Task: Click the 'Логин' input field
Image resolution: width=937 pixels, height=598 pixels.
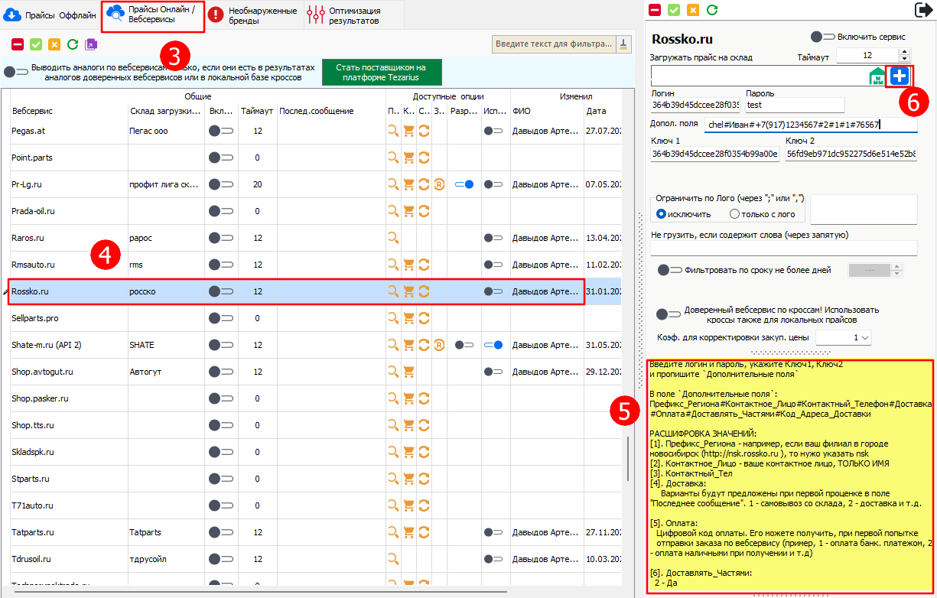Action: point(695,105)
